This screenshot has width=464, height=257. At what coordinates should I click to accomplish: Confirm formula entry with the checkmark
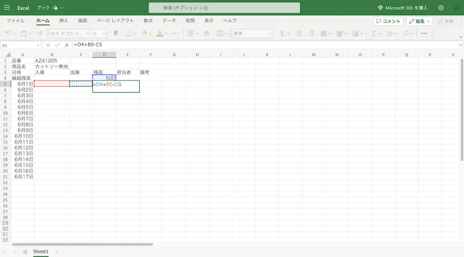[57, 45]
